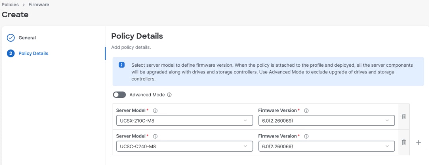Click the step 2 number badge
The image size is (429, 165).
(x=11, y=53)
